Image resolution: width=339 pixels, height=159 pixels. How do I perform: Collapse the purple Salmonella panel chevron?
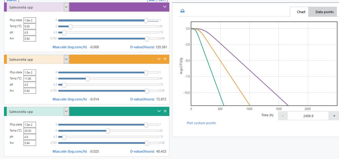(x=165, y=7)
